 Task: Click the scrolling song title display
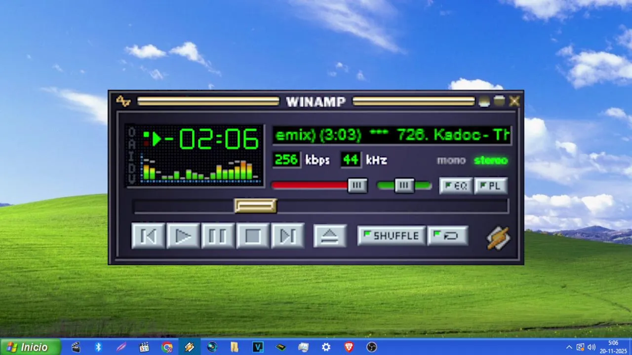[x=392, y=135]
